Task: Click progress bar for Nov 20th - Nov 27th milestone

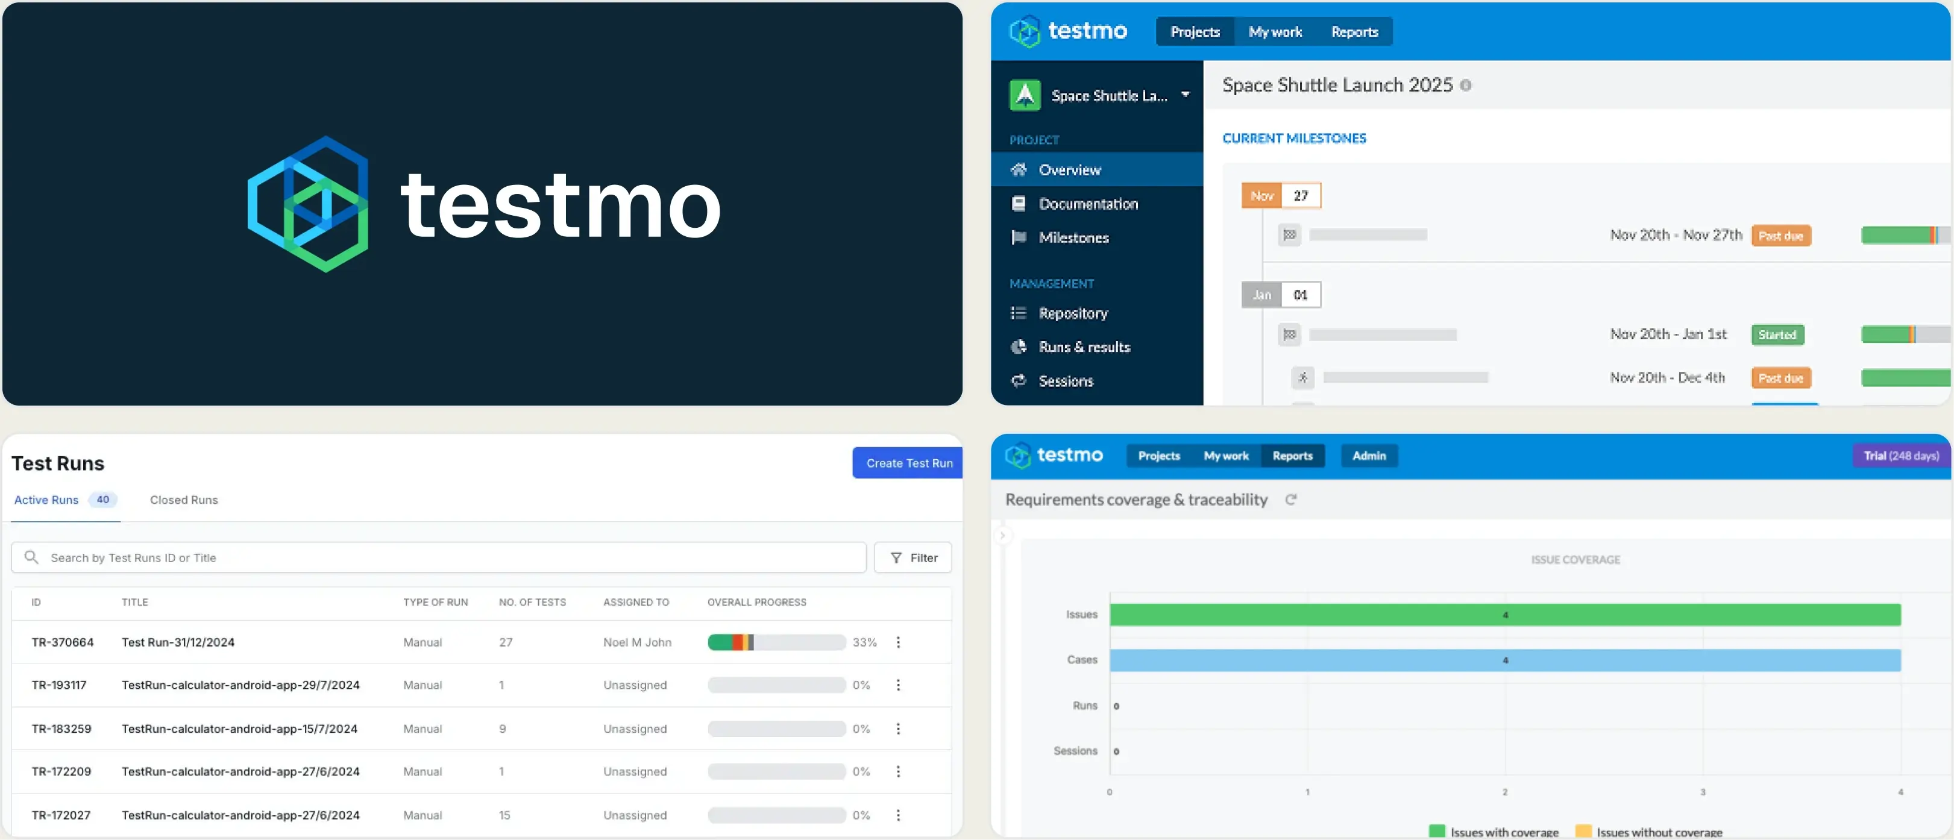Action: [x=1906, y=235]
